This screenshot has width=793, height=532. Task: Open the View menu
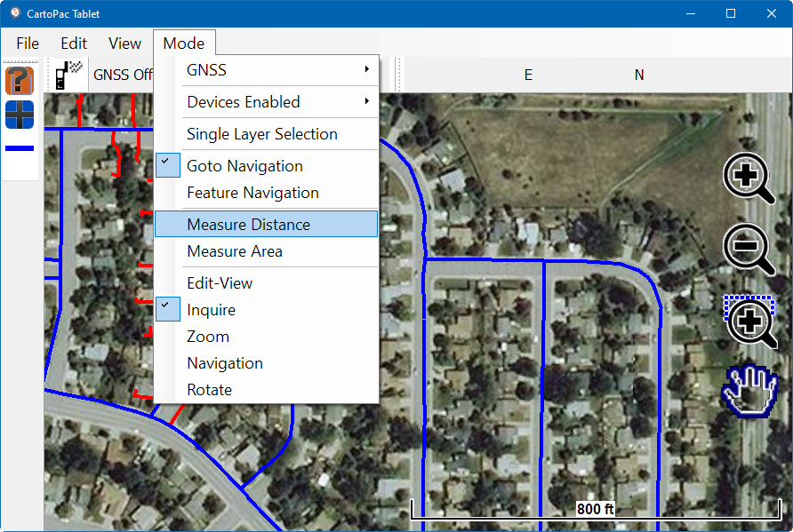(x=124, y=44)
